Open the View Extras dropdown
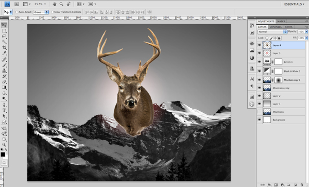 pyautogui.click(x=27, y=4)
